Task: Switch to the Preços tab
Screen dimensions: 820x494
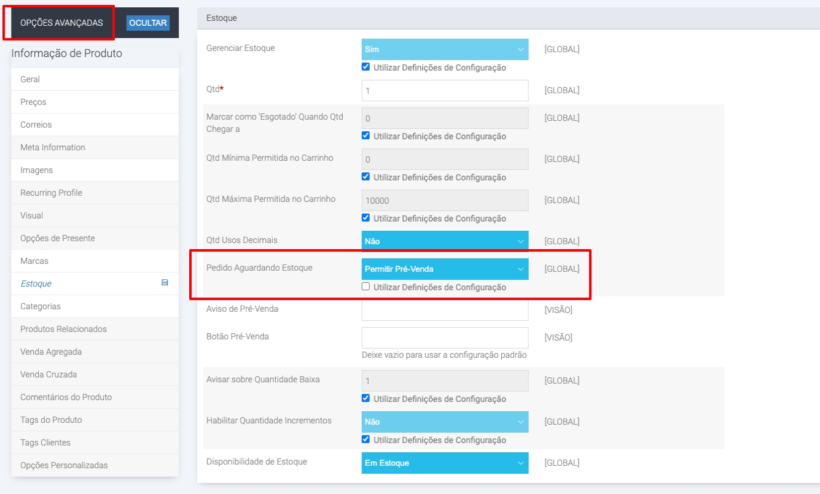Action: (33, 102)
